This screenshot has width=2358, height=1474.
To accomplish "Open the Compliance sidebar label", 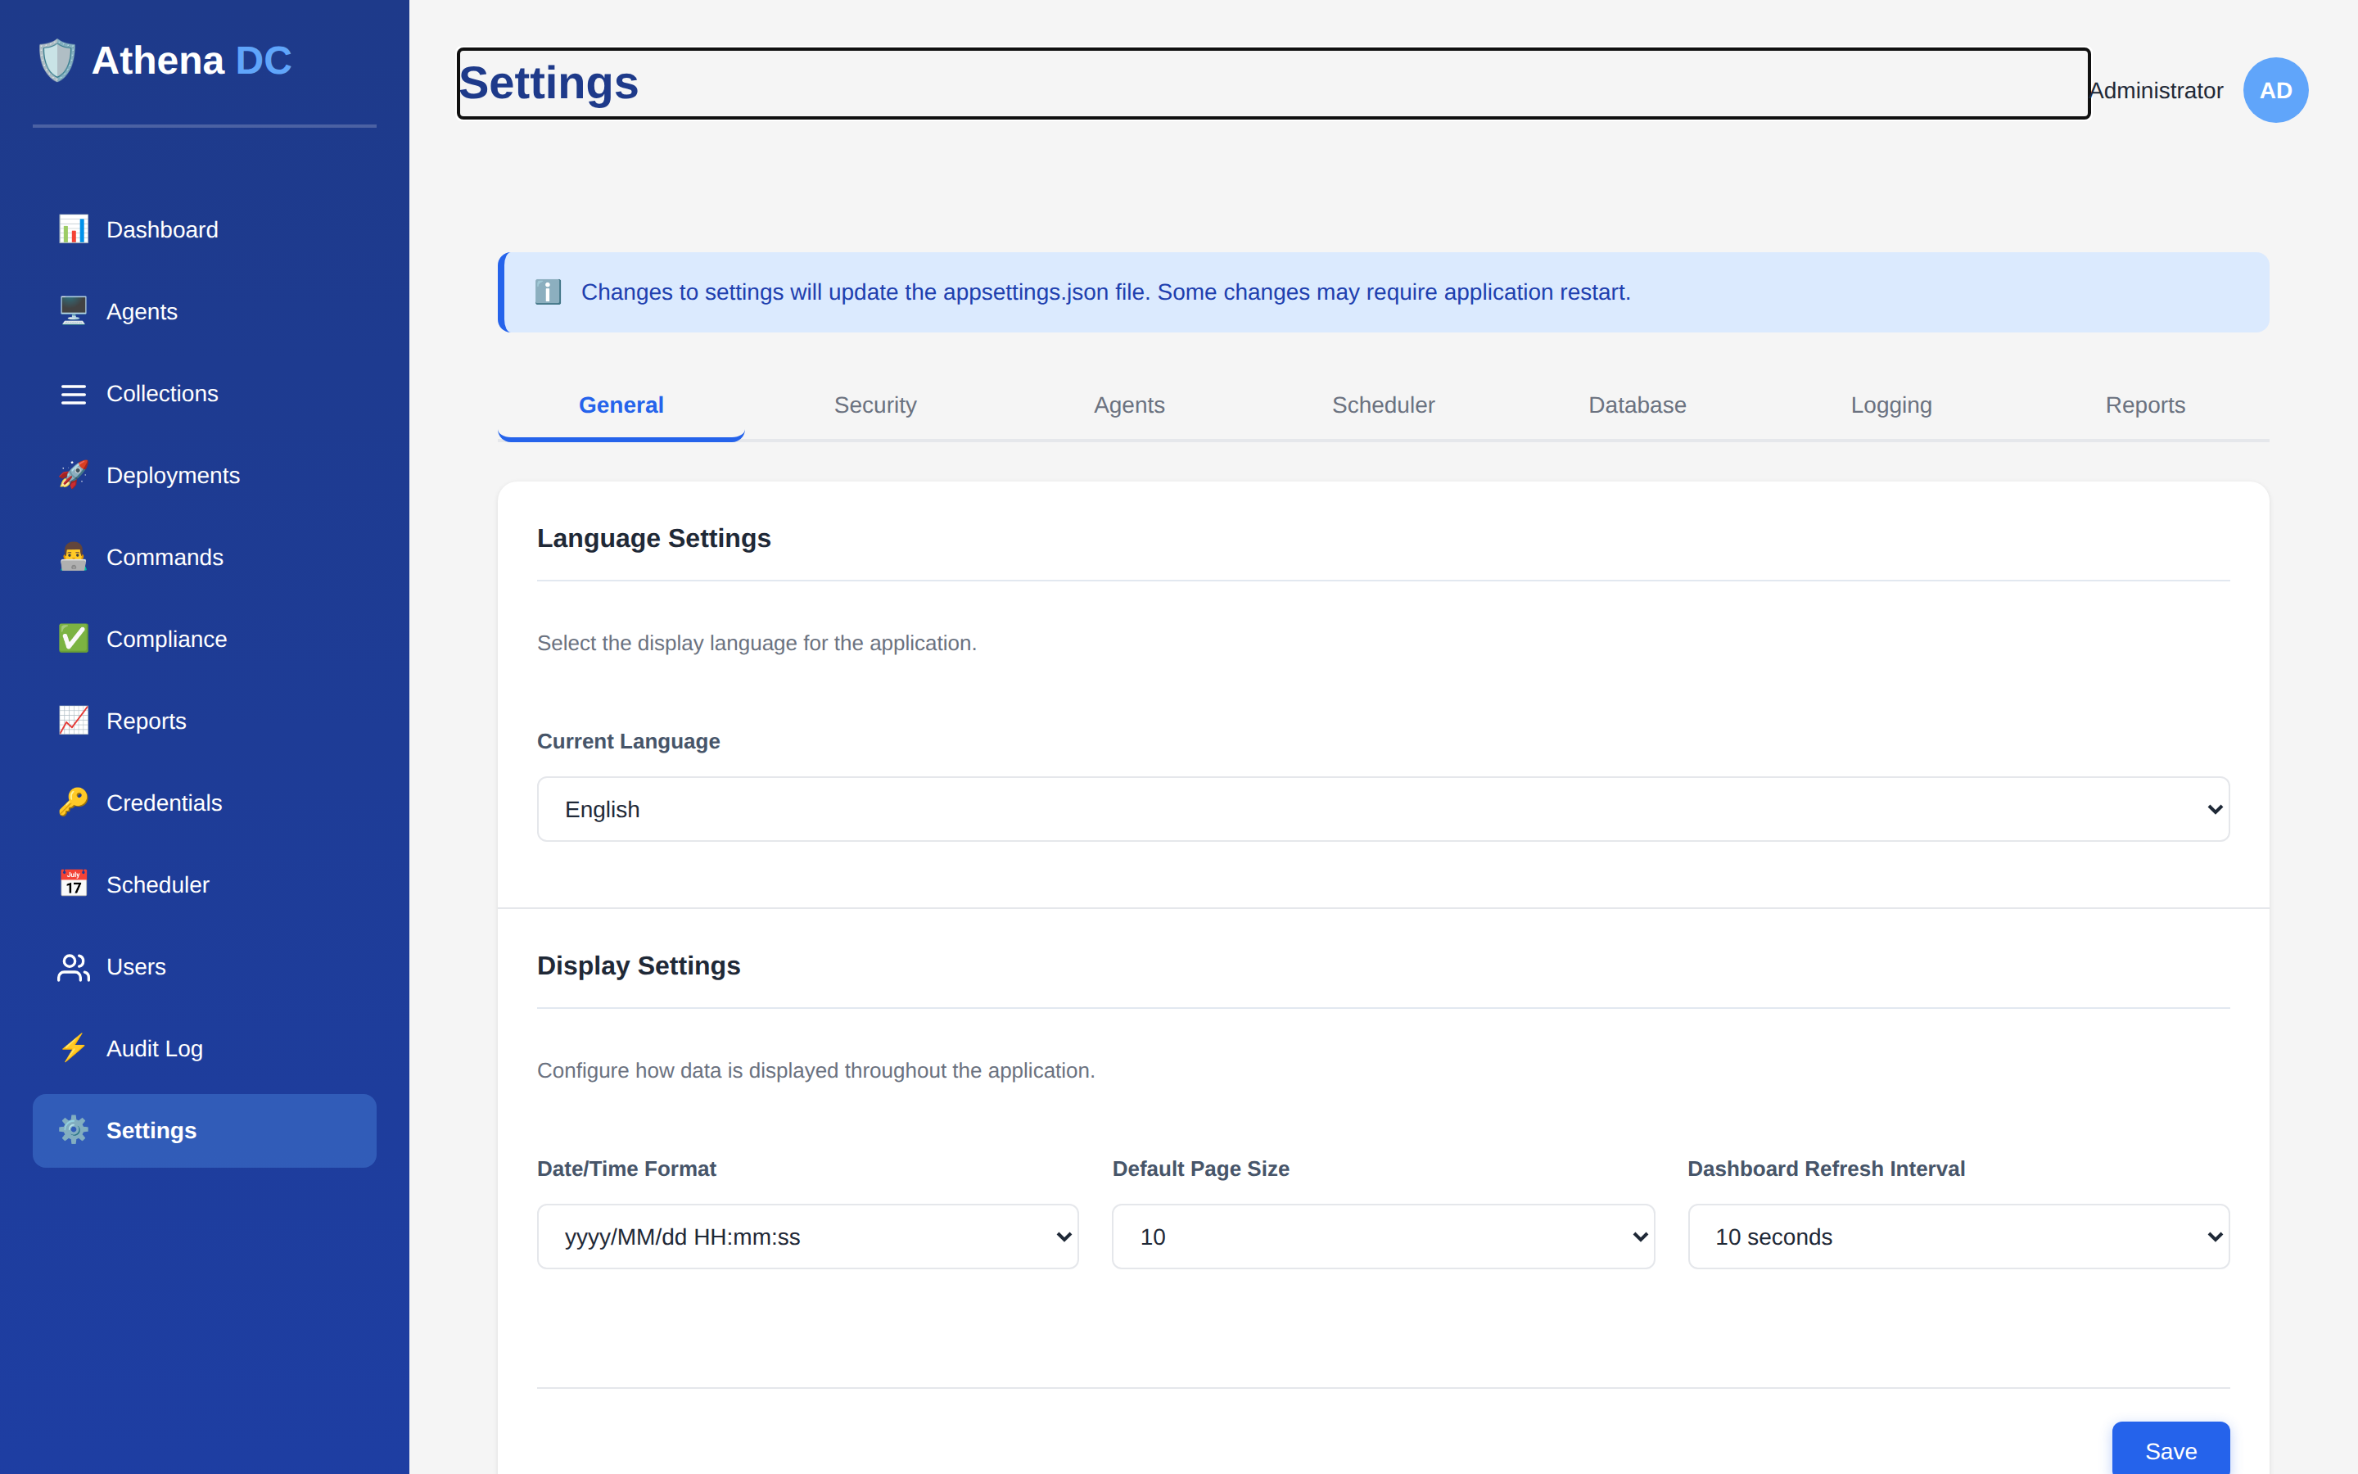I will [167, 639].
